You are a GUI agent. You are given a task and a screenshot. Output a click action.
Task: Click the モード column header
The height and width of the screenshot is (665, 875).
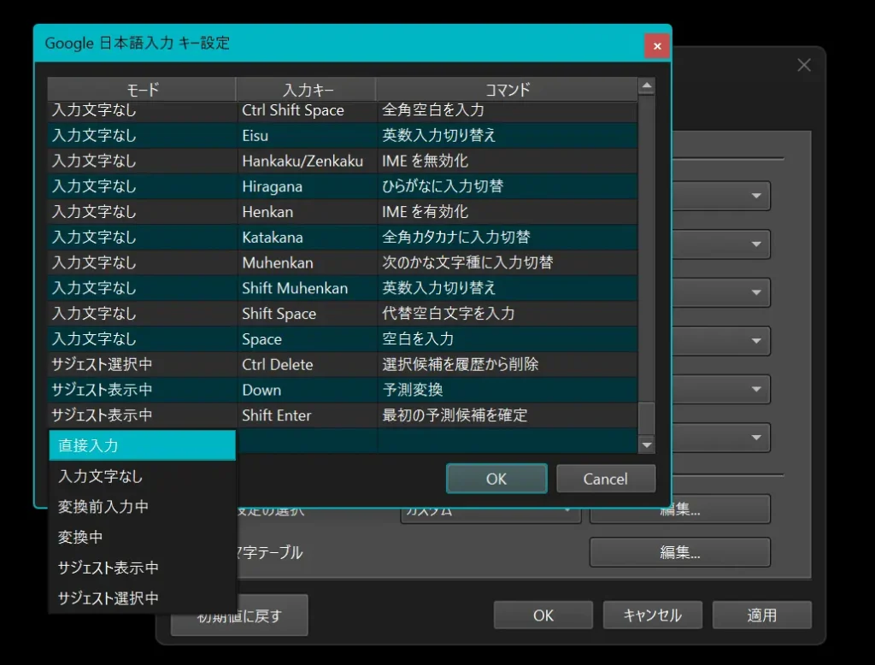[142, 90]
